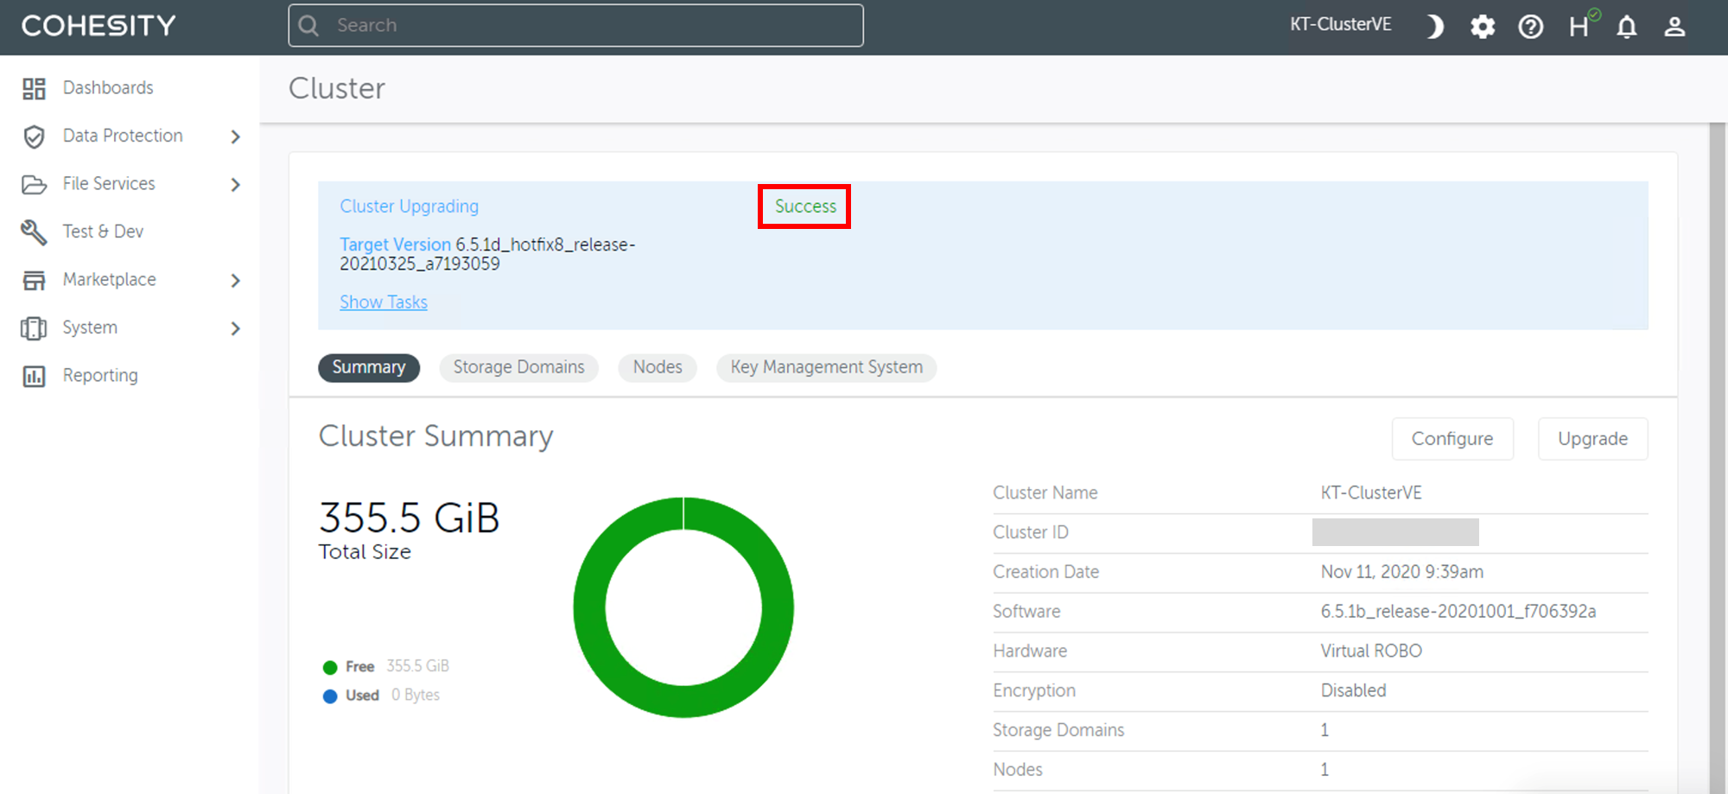The height and width of the screenshot is (794, 1728).
Task: Toggle dark mode moon icon
Action: pyautogui.click(x=1434, y=27)
